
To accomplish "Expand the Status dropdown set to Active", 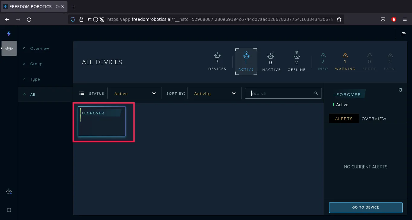I will click(x=135, y=94).
